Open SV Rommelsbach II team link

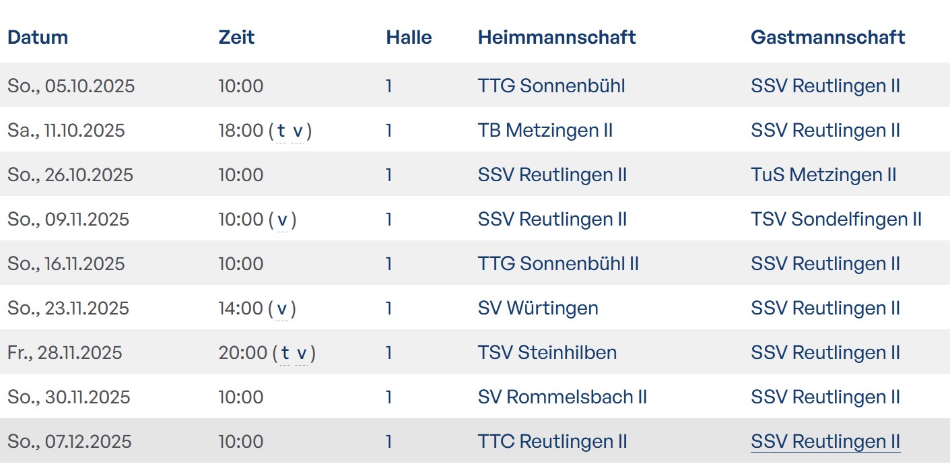click(x=562, y=397)
